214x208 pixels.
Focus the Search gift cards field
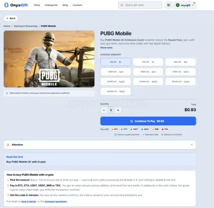click(x=140, y=5)
